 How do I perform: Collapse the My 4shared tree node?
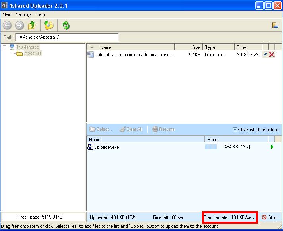click(4, 47)
